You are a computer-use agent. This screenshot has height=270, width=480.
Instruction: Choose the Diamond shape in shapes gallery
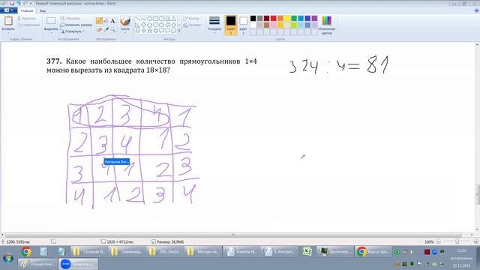coord(143,25)
